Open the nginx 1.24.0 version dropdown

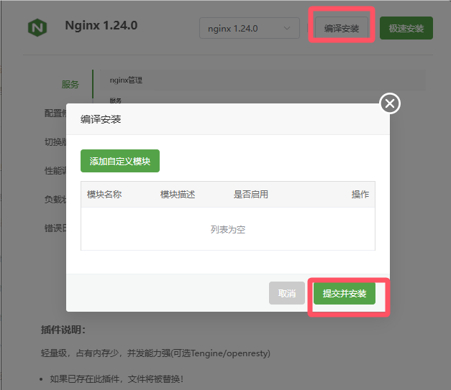click(x=250, y=28)
